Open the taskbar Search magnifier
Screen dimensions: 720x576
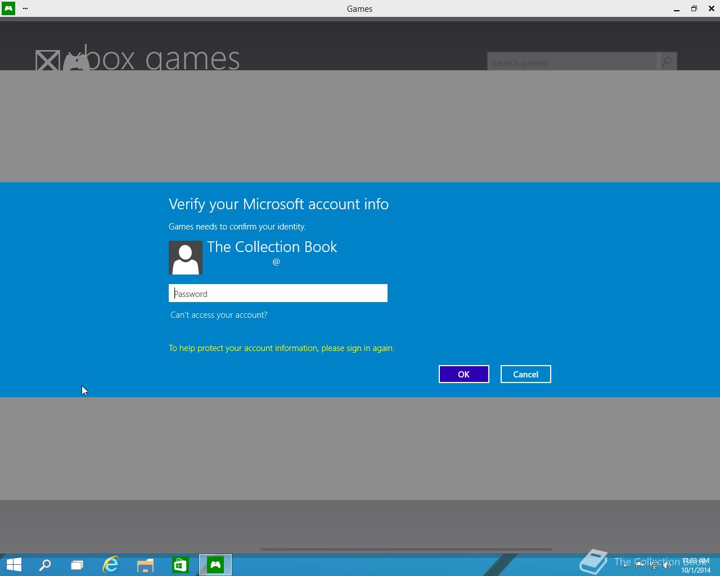coord(45,565)
